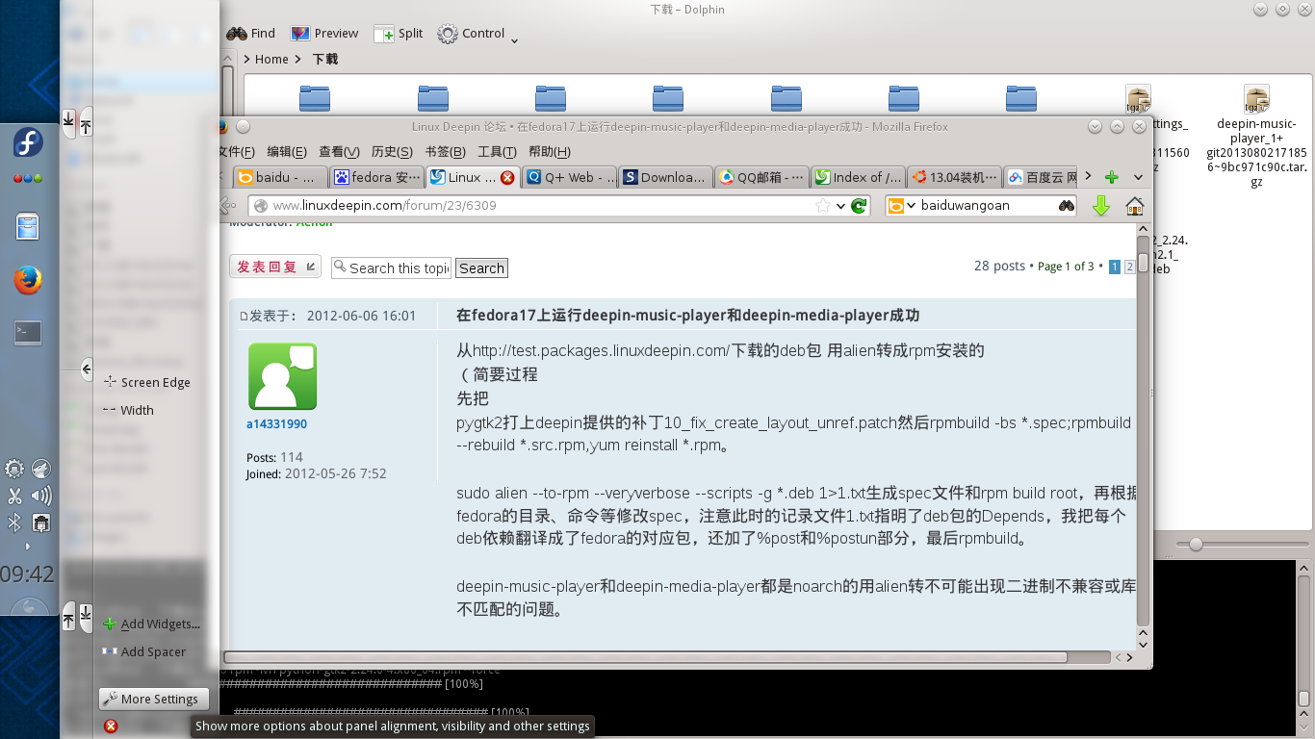Switch to the Downloa… tab
Viewport: 1315px width, 739px height.
point(665,177)
